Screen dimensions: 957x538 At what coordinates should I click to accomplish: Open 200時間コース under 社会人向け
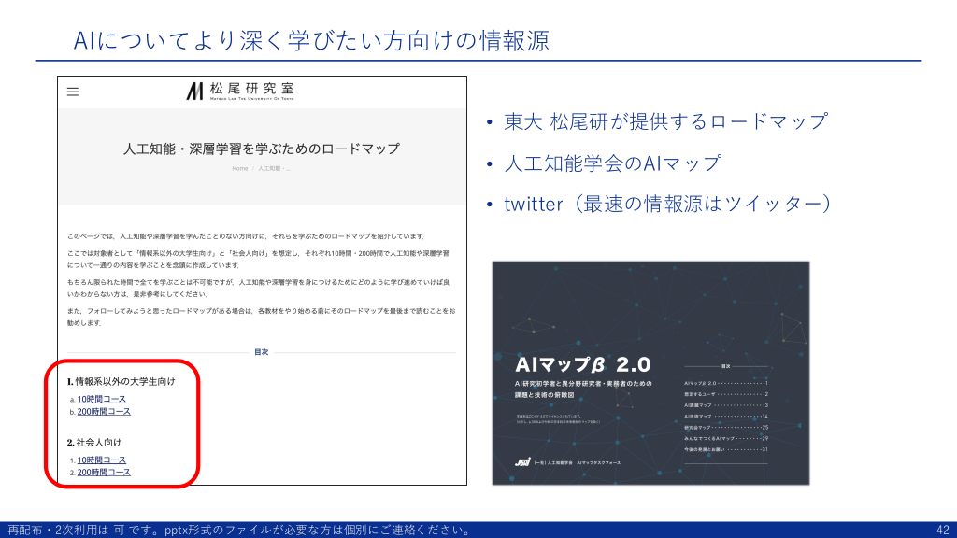click(104, 472)
